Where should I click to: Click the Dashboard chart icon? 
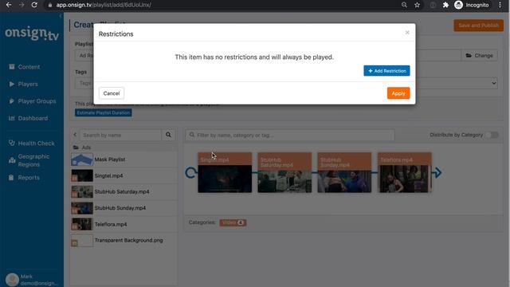coord(12,118)
